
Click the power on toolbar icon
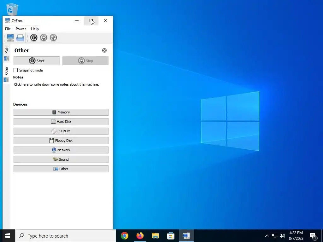pos(34,38)
